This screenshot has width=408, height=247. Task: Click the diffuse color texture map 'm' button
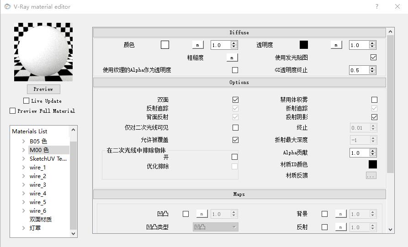pos(197,45)
